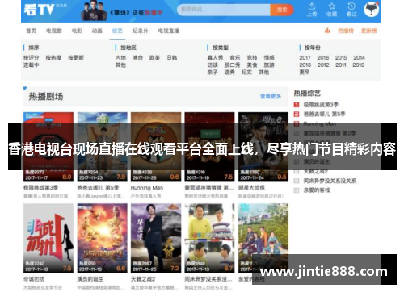Filter type 旅游
This screenshot has width=404, height=292.
pyautogui.click(x=269, y=65)
